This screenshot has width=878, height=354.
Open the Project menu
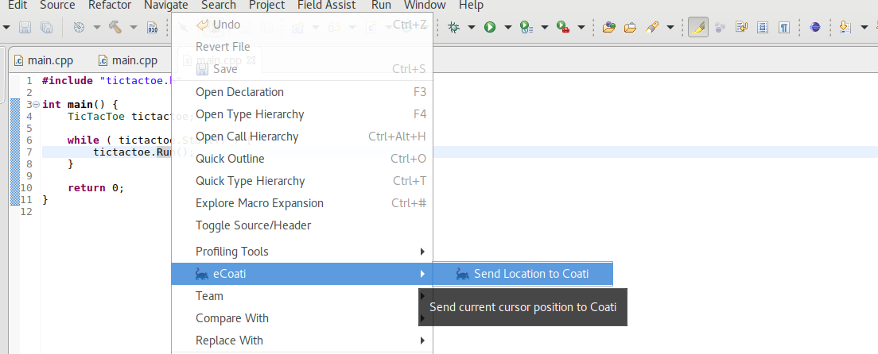(267, 6)
